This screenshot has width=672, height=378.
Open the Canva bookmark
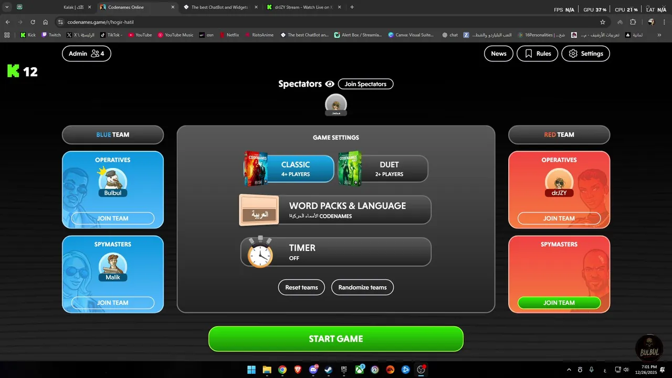click(411, 35)
